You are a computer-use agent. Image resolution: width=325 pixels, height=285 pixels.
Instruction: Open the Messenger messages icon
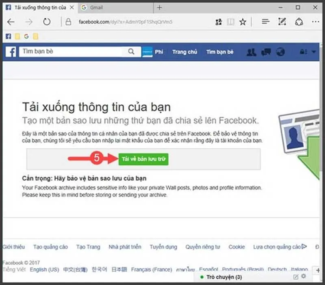pos(266,52)
